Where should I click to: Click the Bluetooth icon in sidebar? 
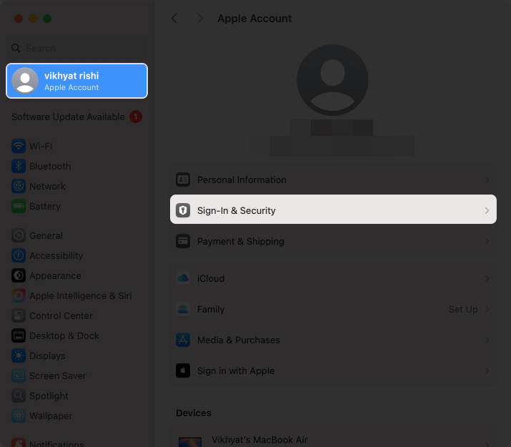click(x=19, y=166)
